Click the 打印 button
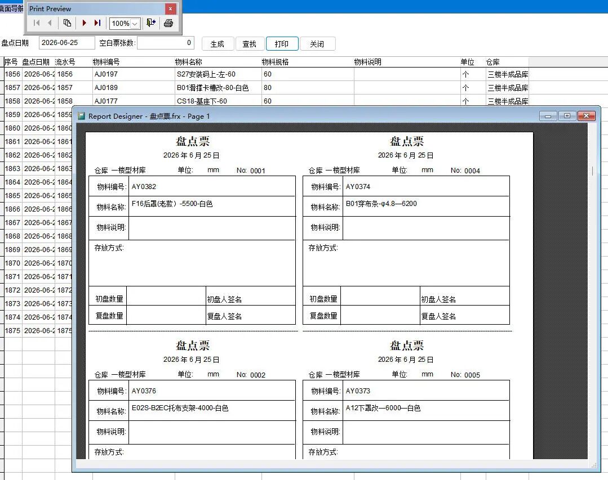This screenshot has width=608, height=480. (282, 44)
